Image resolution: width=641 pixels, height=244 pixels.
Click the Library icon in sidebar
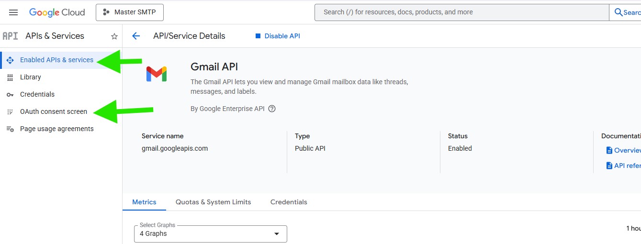[x=10, y=78]
